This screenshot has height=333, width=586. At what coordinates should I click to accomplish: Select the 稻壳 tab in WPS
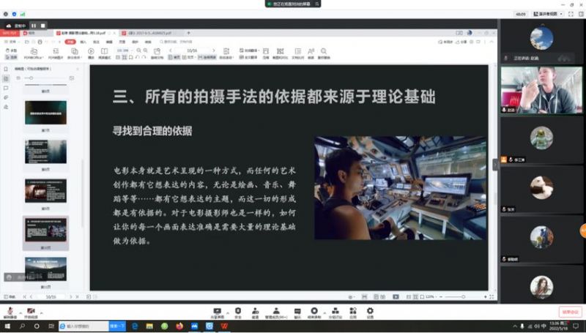[x=32, y=33]
